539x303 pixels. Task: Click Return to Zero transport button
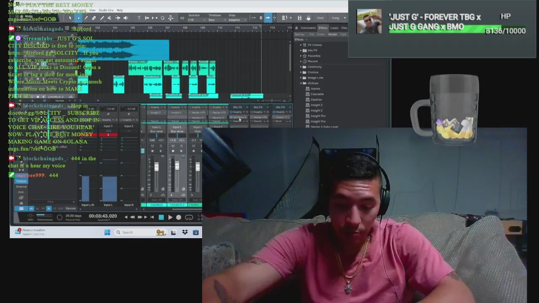coord(152,217)
